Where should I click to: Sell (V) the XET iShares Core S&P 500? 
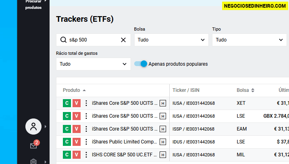77,103
